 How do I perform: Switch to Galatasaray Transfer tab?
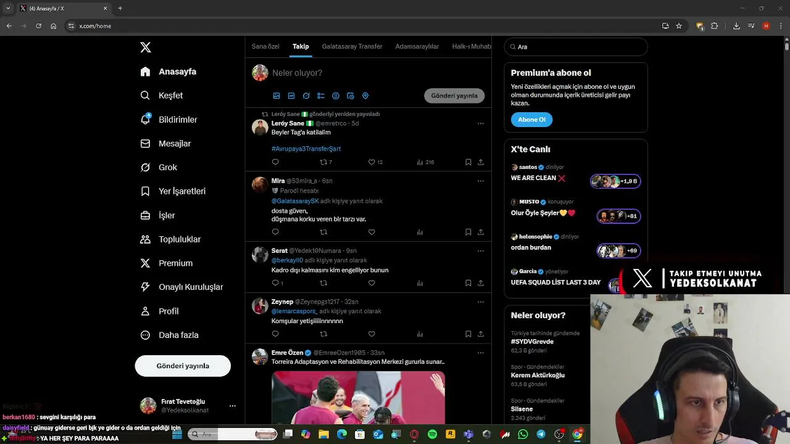pos(352,46)
